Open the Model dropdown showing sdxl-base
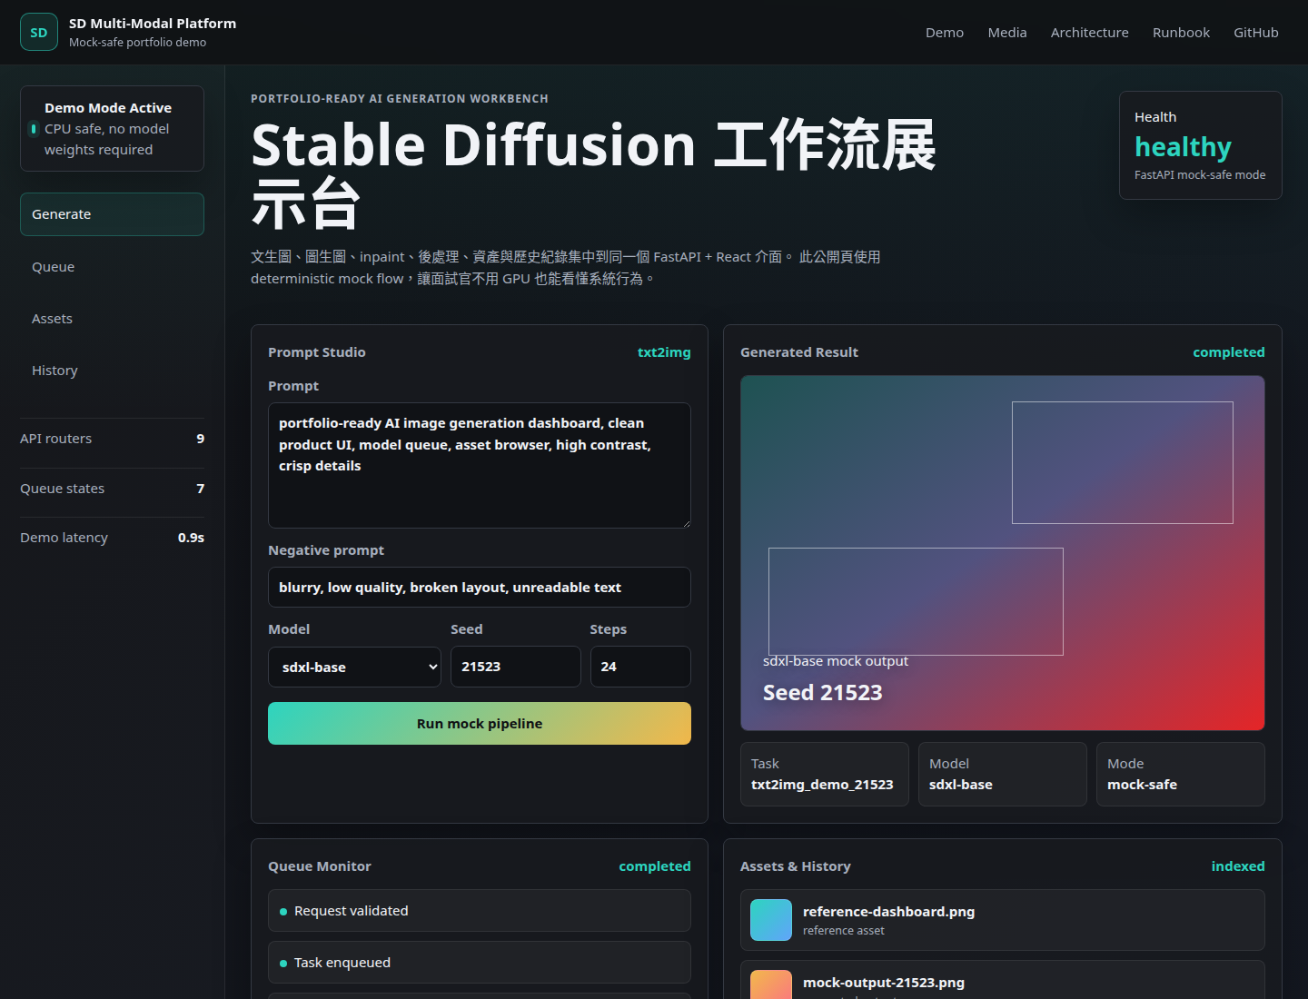 [354, 667]
